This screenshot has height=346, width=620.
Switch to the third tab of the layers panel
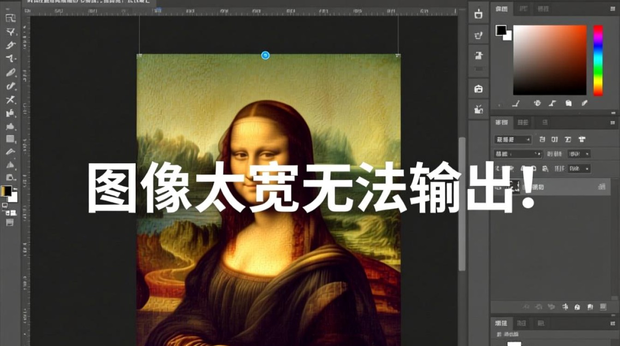544,122
